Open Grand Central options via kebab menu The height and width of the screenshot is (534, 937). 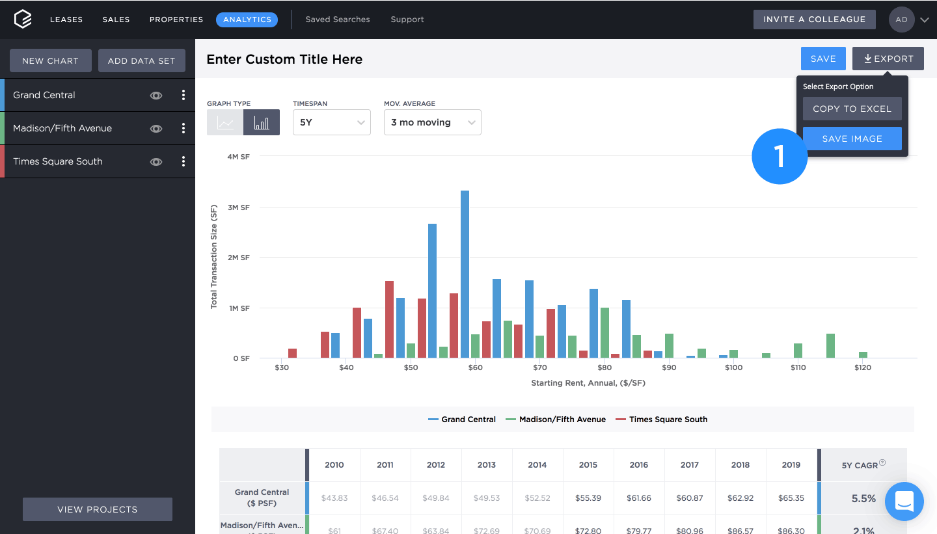pyautogui.click(x=183, y=95)
